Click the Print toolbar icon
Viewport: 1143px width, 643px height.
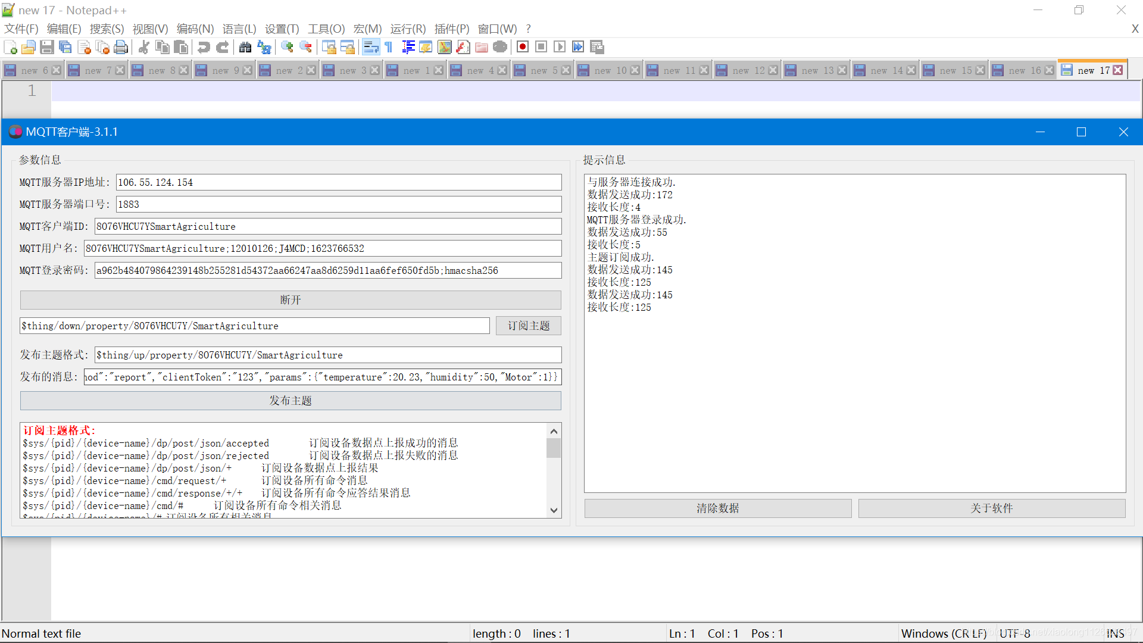coord(121,47)
